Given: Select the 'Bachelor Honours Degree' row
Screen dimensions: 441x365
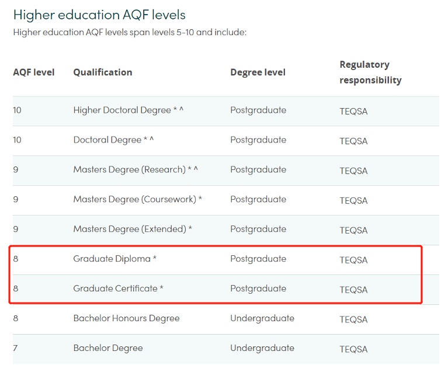Looking at the screenshot, I should click(226, 319).
